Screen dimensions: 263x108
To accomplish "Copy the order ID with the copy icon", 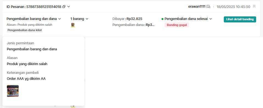I will tap(64, 7).
